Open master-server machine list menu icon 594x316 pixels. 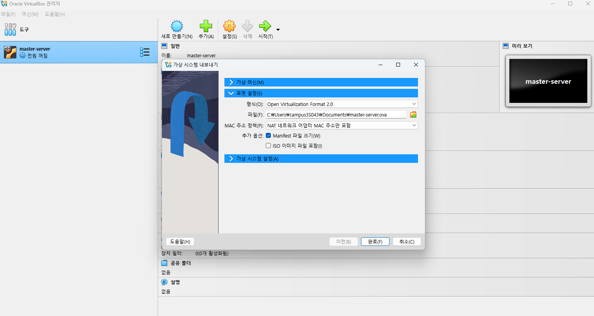[145, 52]
